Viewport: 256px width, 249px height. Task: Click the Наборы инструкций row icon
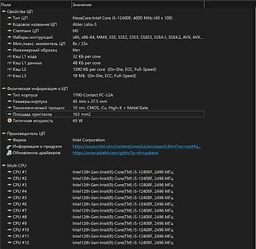click(x=10, y=37)
